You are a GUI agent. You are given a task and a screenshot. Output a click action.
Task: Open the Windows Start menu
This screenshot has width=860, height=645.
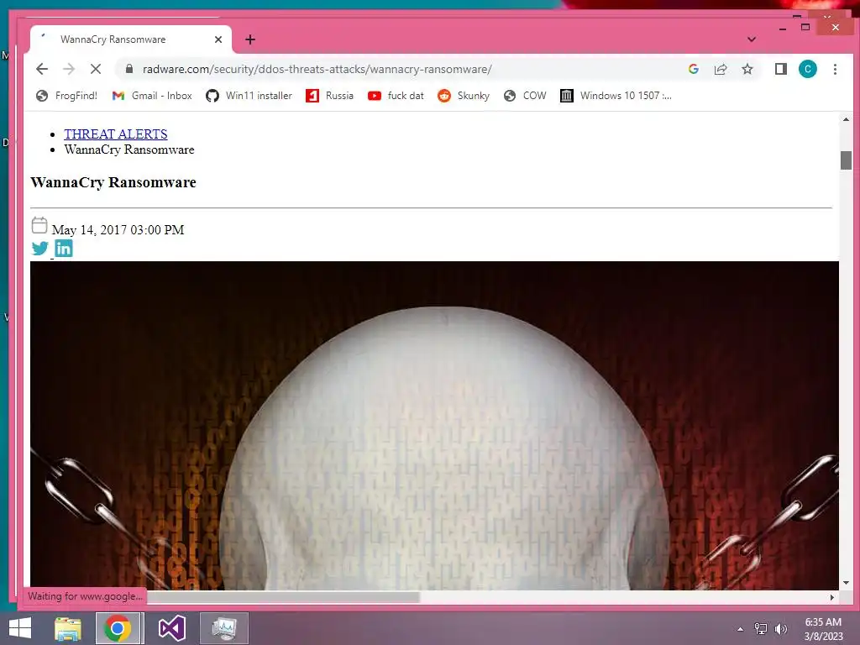point(20,628)
